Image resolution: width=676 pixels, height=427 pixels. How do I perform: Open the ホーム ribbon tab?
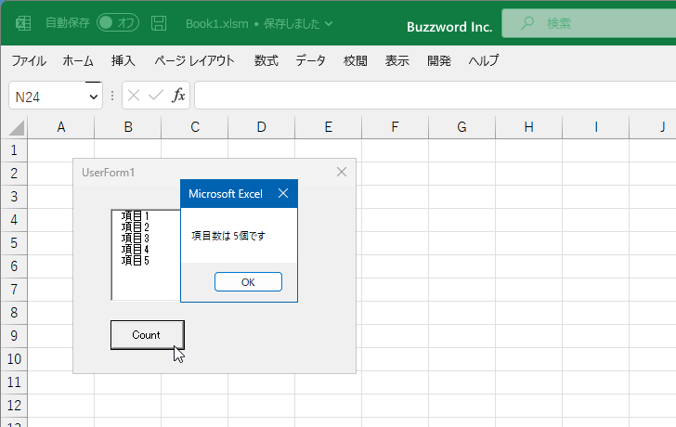tap(78, 60)
